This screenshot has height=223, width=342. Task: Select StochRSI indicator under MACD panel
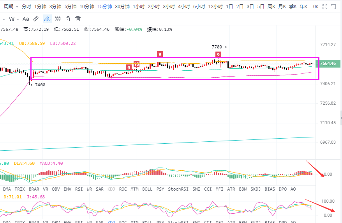pos(178,189)
